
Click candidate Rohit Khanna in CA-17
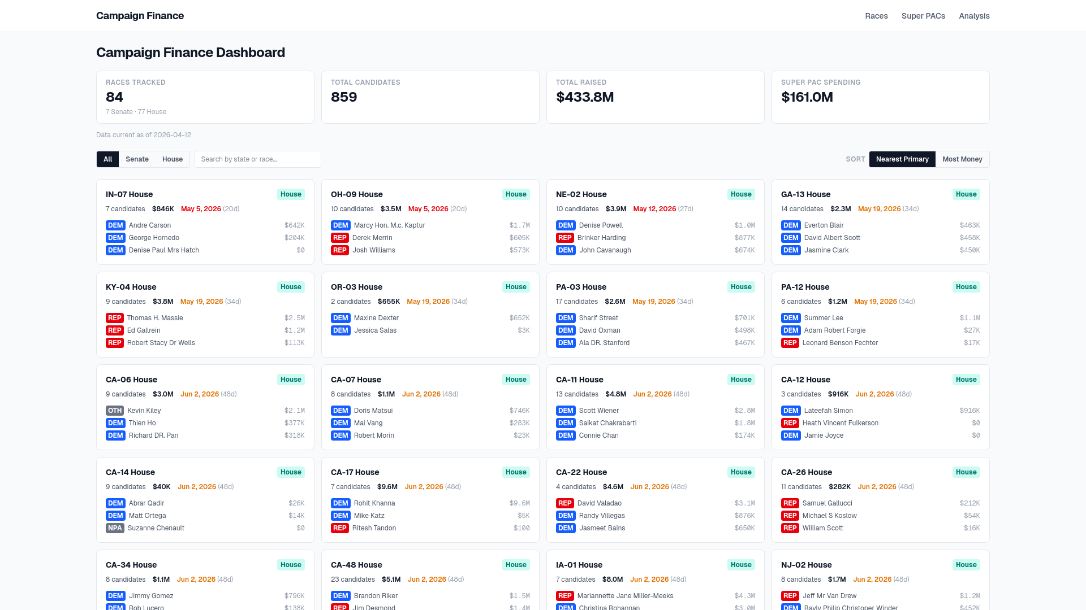coord(374,503)
